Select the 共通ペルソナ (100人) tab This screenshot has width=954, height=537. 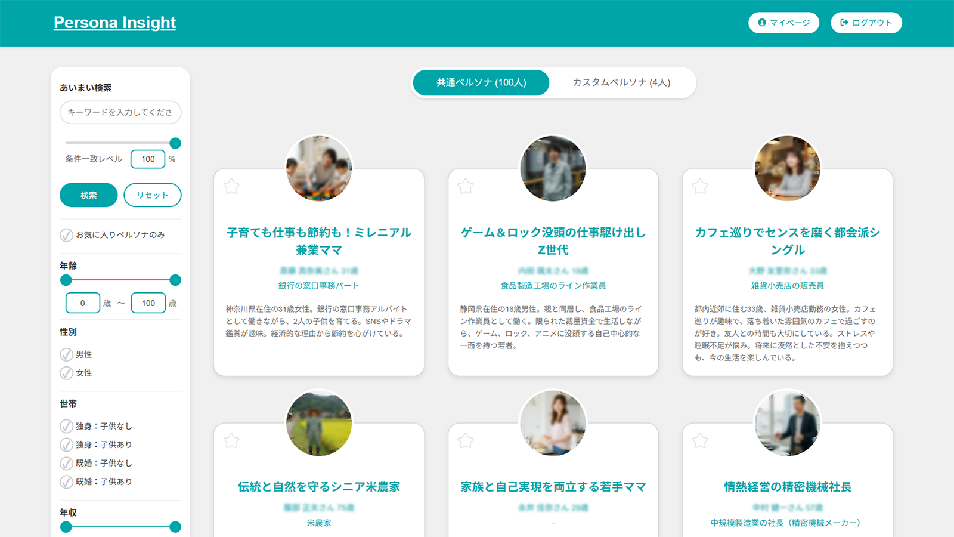coord(481,83)
